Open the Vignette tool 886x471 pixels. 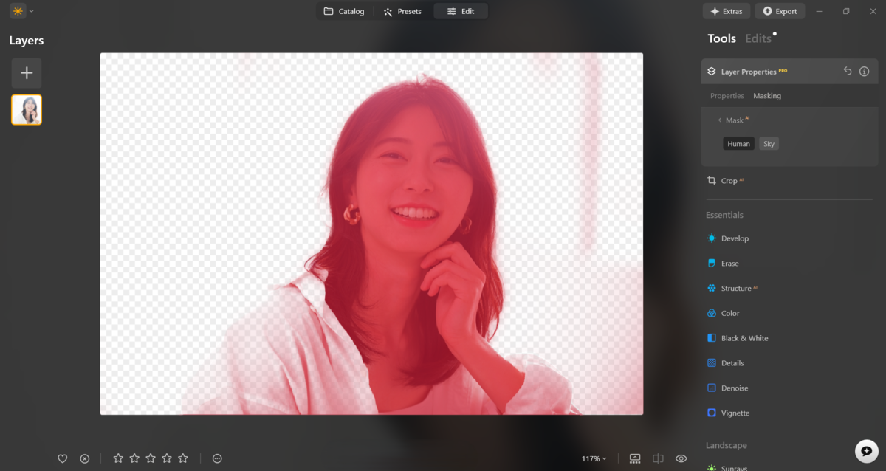(735, 413)
